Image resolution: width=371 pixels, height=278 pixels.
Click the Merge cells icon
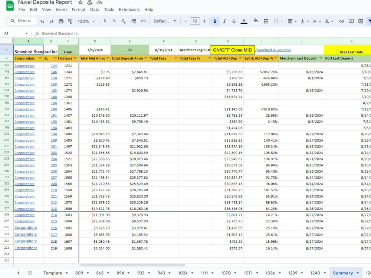coord(276,21)
